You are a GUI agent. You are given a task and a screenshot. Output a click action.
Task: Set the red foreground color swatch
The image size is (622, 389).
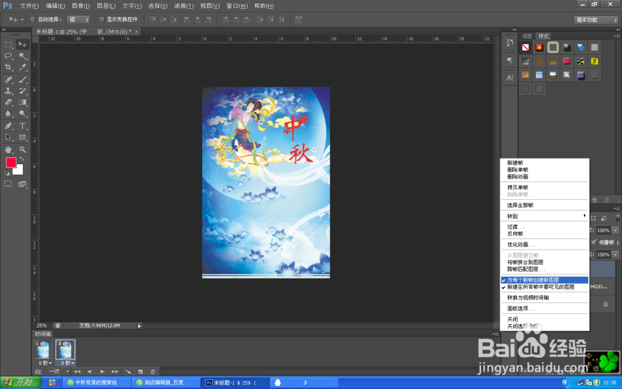(x=11, y=162)
